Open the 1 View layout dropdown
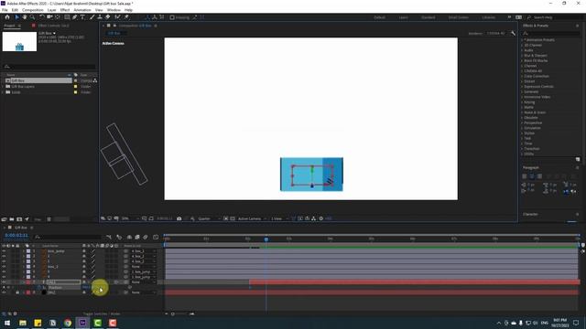Screen dimensions: 586x329 point(279,218)
